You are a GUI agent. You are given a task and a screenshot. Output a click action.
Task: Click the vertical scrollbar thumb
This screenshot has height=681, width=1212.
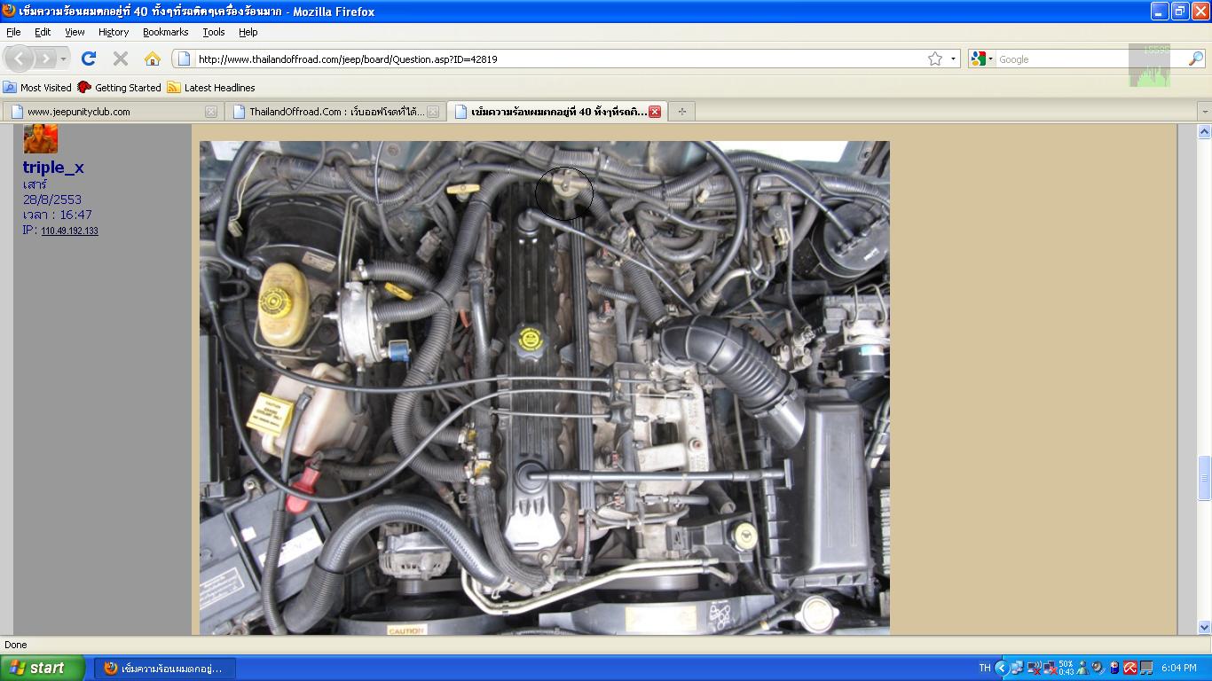1204,479
